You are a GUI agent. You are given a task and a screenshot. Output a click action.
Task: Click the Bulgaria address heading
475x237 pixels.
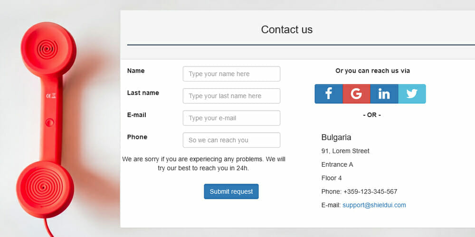(x=336, y=137)
